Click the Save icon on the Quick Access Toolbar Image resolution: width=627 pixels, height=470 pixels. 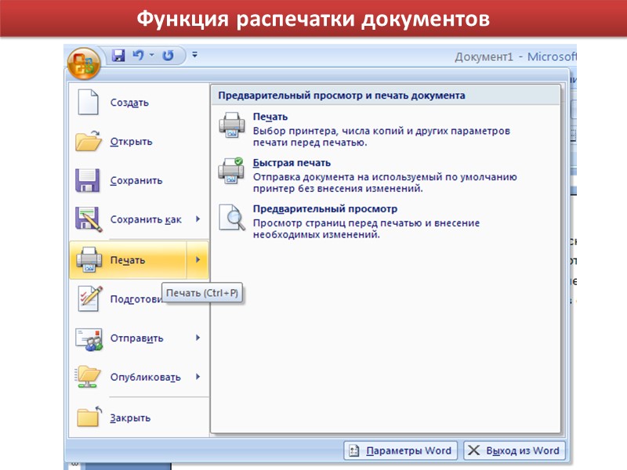(x=118, y=54)
